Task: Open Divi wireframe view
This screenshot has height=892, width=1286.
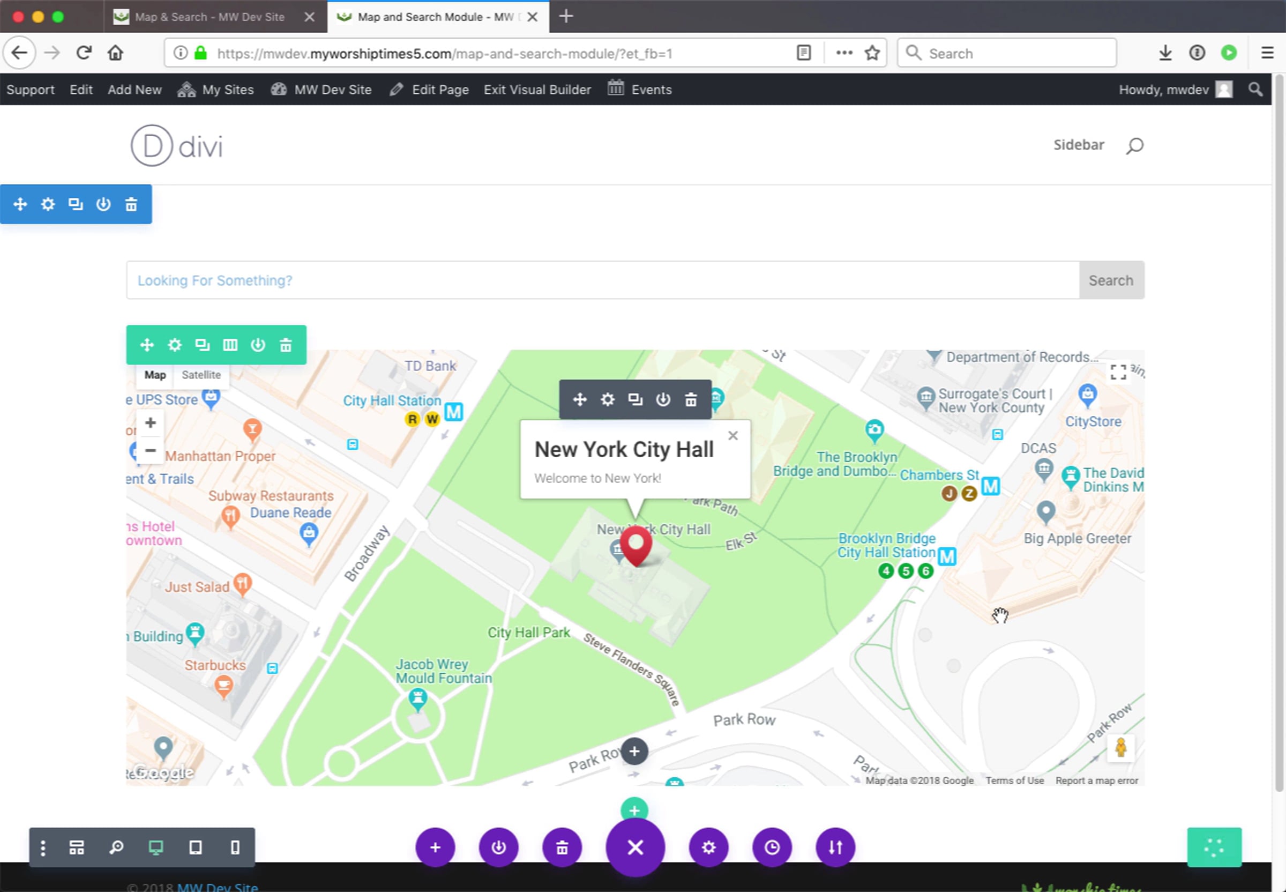Action: [77, 848]
